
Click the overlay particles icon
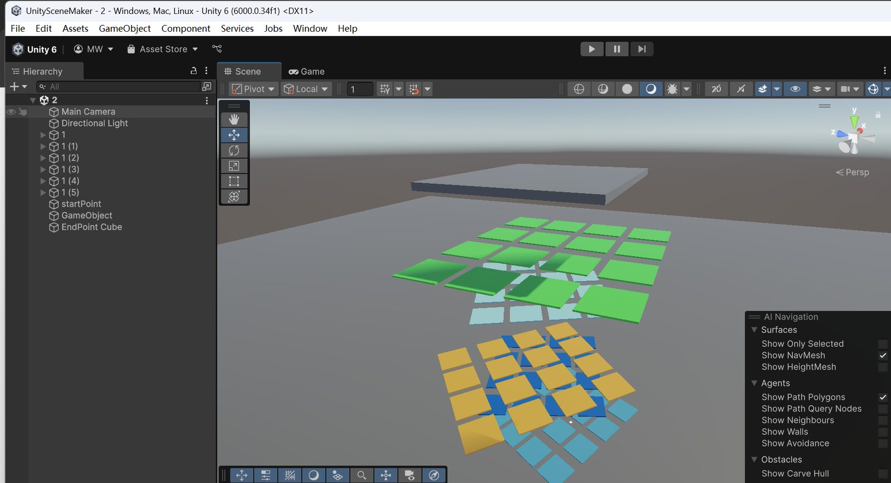tap(385, 475)
